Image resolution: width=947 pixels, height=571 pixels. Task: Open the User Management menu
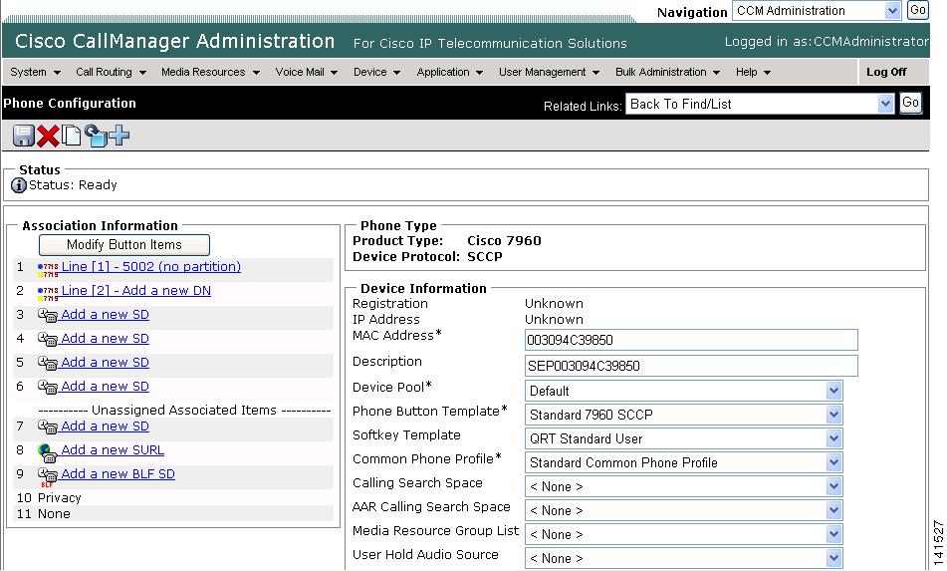[549, 72]
